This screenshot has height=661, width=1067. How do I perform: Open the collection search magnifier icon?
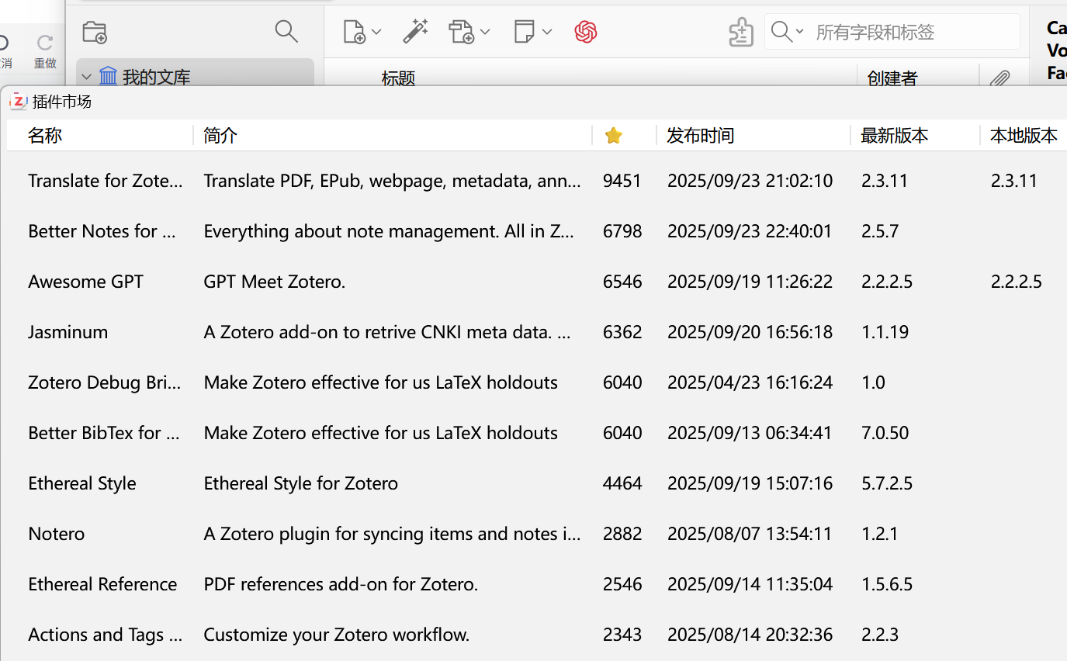point(286,32)
